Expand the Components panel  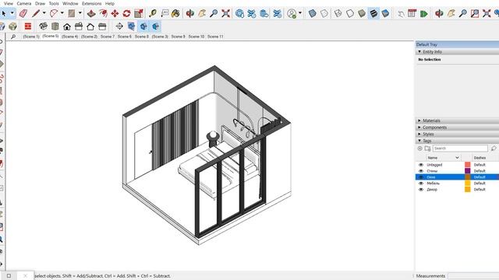[x=419, y=128]
